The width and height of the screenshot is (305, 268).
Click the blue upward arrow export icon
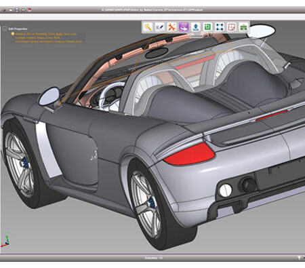click(x=196, y=27)
